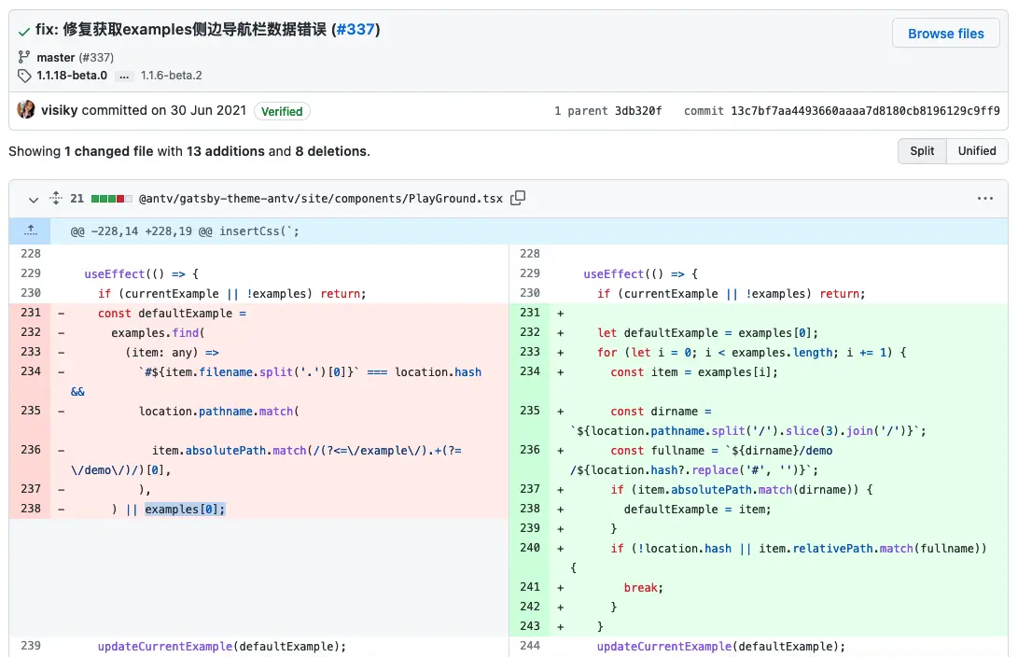The image size is (1018, 657).
Task: Open pull request #337 link in title
Action: pos(356,29)
